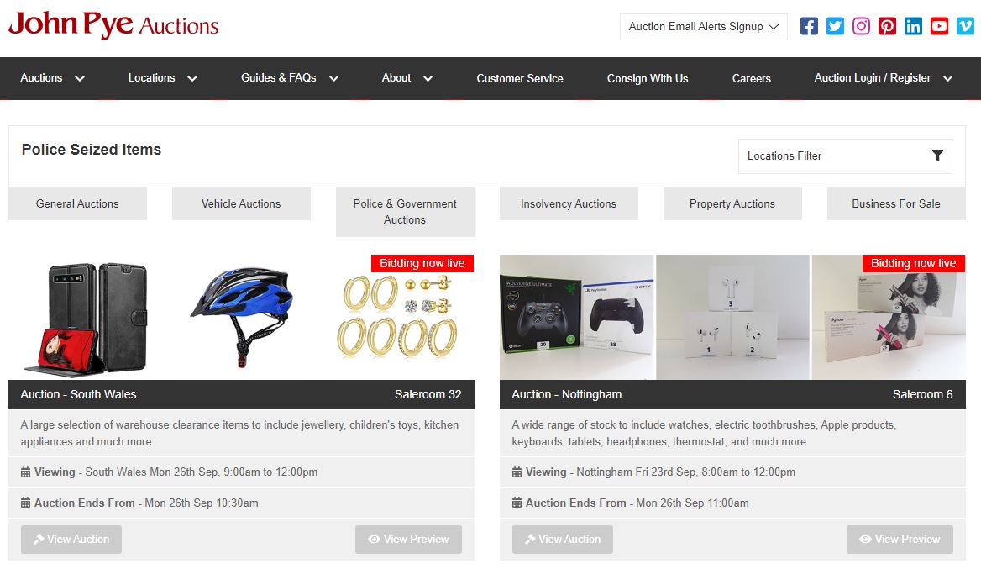Screen dimensions: 981x569
Task: Open the Facebook social icon
Action: click(x=809, y=26)
